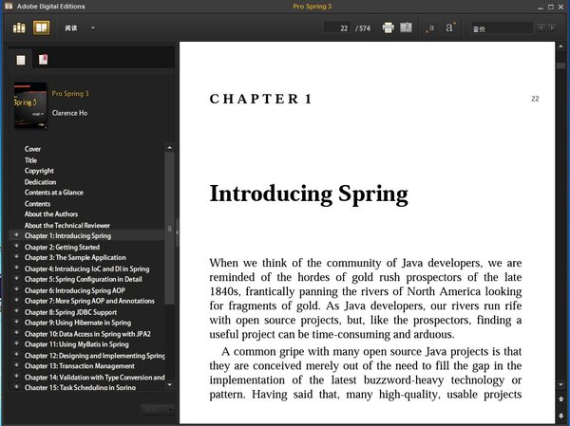Switch to Library view icon

click(x=19, y=28)
